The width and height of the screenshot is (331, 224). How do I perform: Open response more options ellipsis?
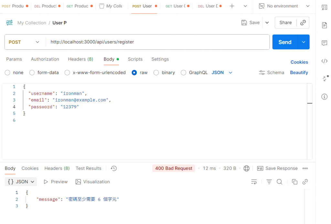coord(305,168)
